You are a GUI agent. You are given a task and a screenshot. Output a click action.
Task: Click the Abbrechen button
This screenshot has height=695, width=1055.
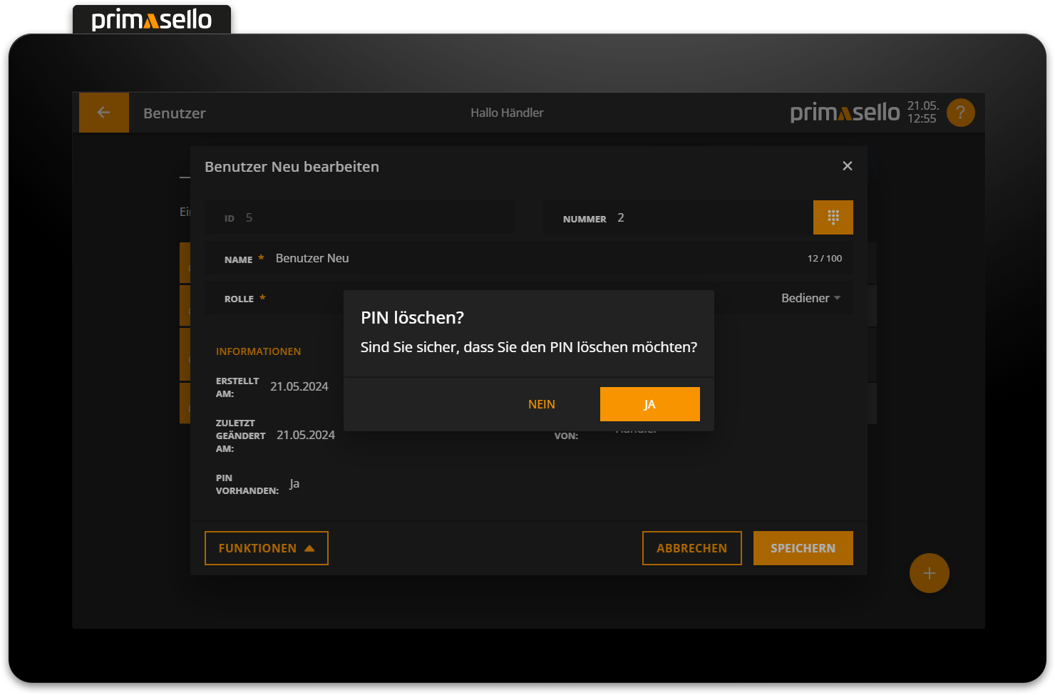pyautogui.click(x=691, y=548)
